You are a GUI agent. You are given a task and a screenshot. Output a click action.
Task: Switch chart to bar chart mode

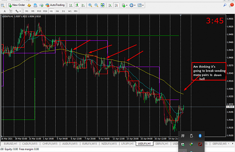point(71,5)
